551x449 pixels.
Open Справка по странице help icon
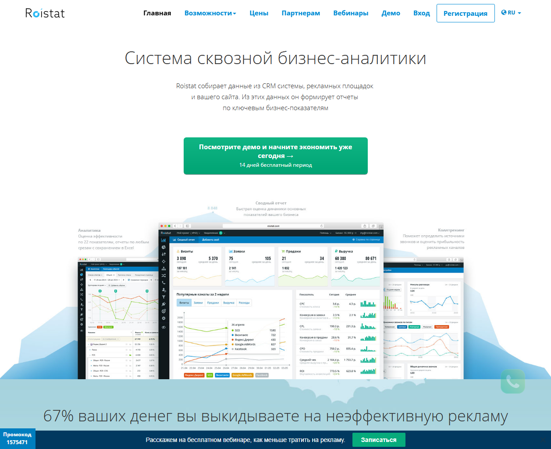(354, 240)
